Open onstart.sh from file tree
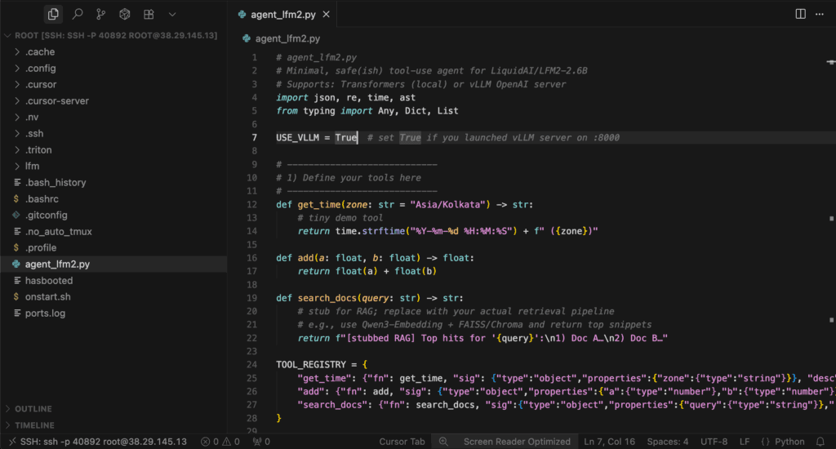 point(47,297)
